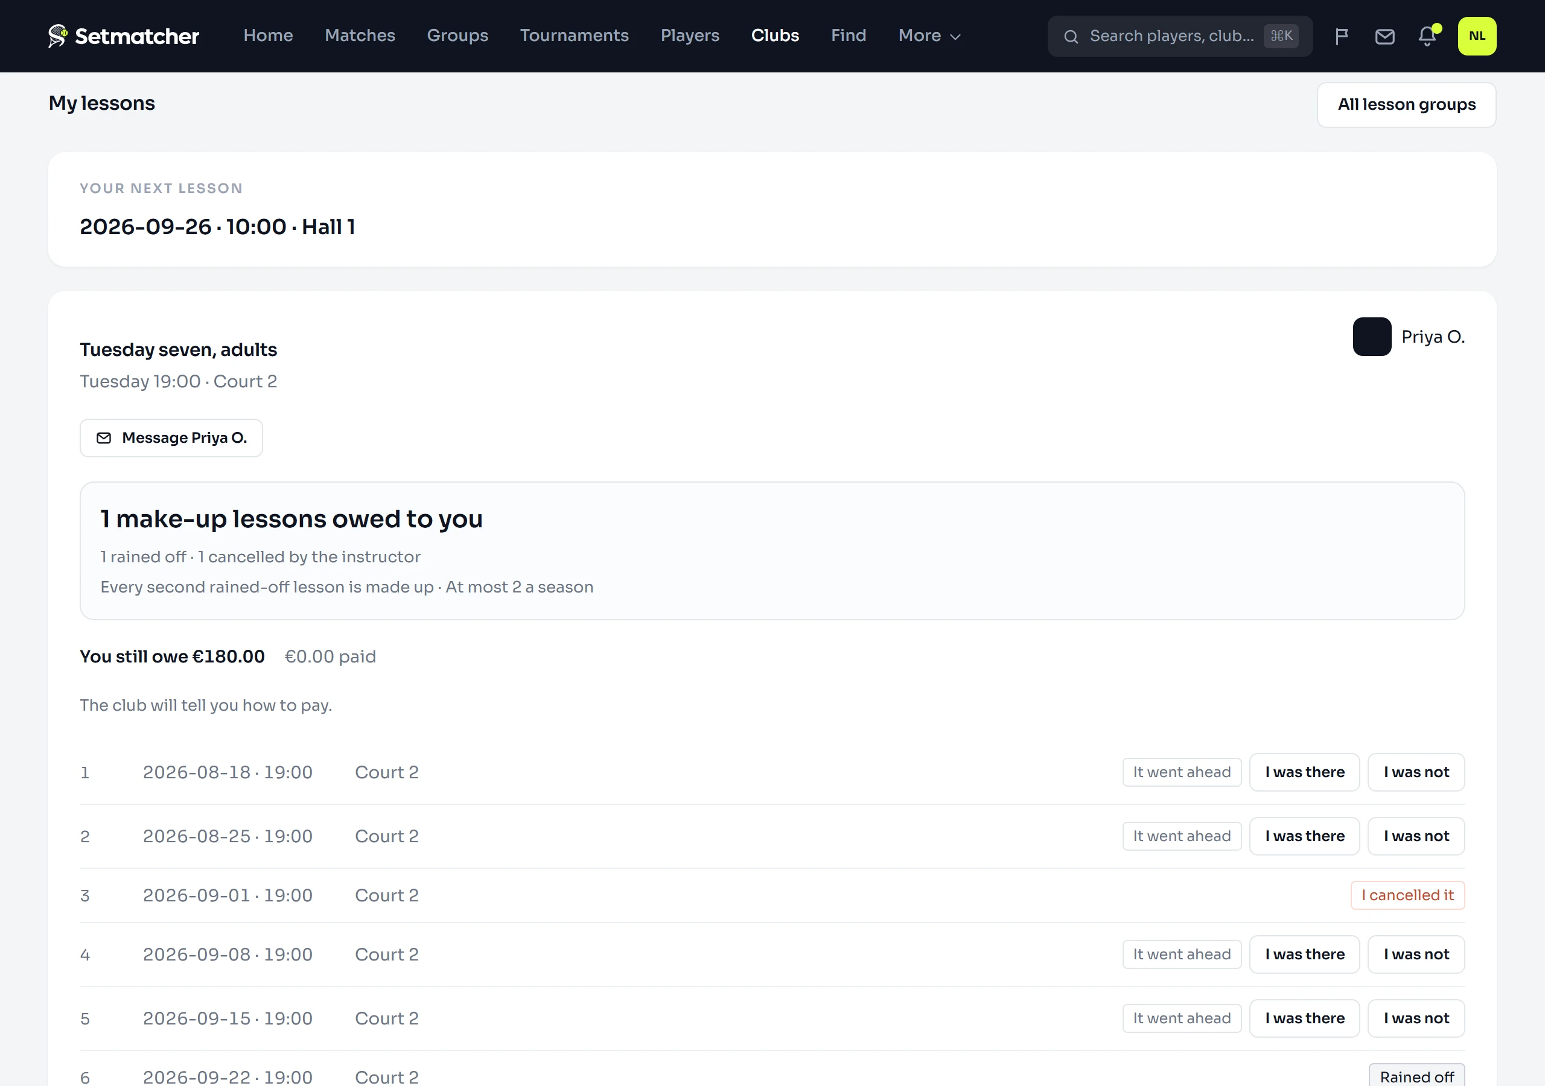Click 'I cancelled it' badge on lesson 3
The image size is (1545, 1086).
tap(1407, 895)
